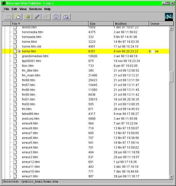Screen dimensions: 176x186
Task: Open the File menu
Action: point(7,9)
